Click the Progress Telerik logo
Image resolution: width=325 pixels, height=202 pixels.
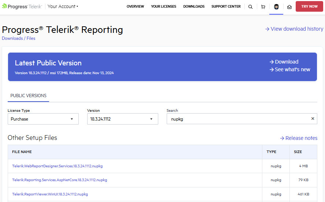pos(22,7)
